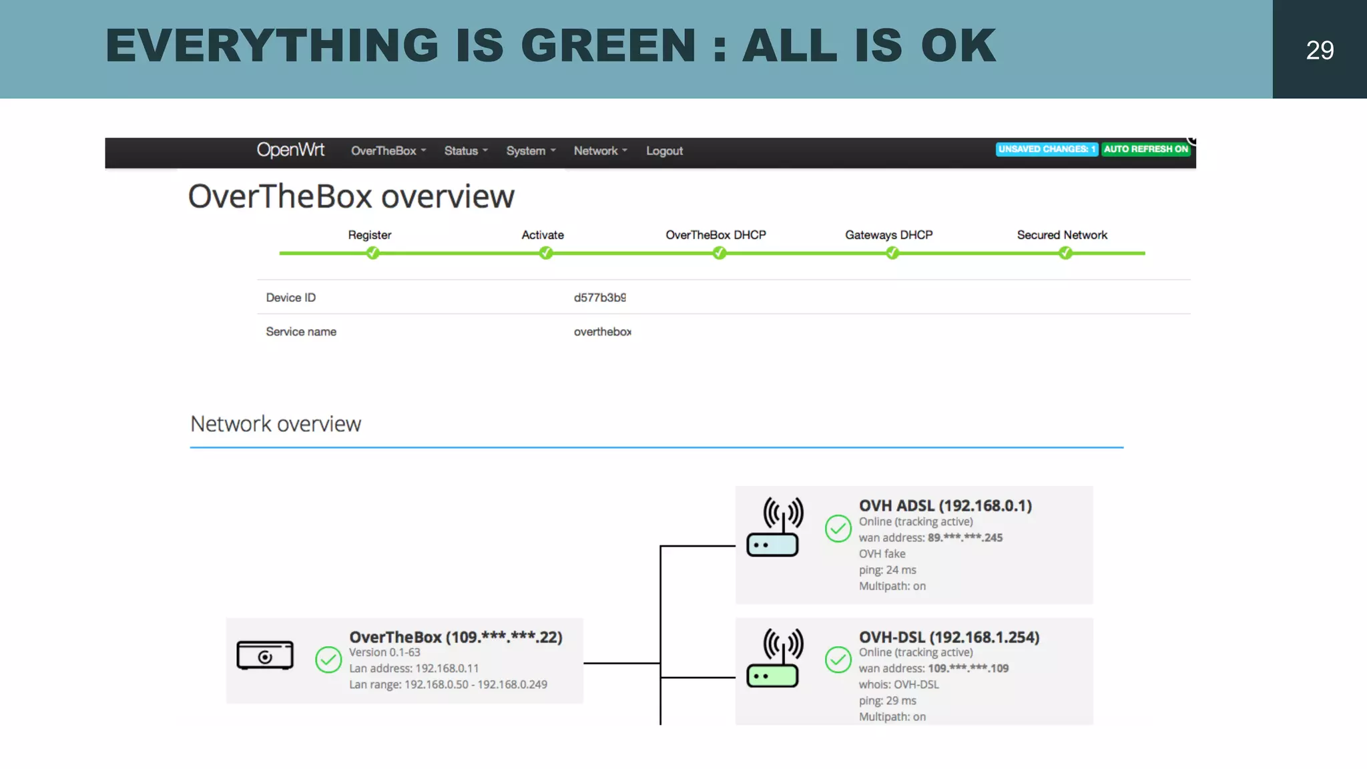Image resolution: width=1367 pixels, height=769 pixels.
Task: Click the ping: 29 ms text
Action: click(887, 701)
